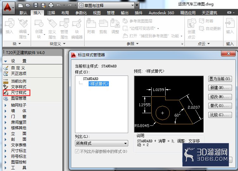
Task: Collapse the 设置 section
Action: [6, 61]
